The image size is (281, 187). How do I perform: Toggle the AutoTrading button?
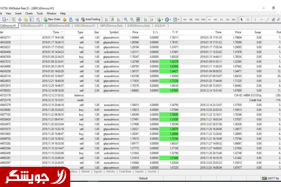point(91,19)
